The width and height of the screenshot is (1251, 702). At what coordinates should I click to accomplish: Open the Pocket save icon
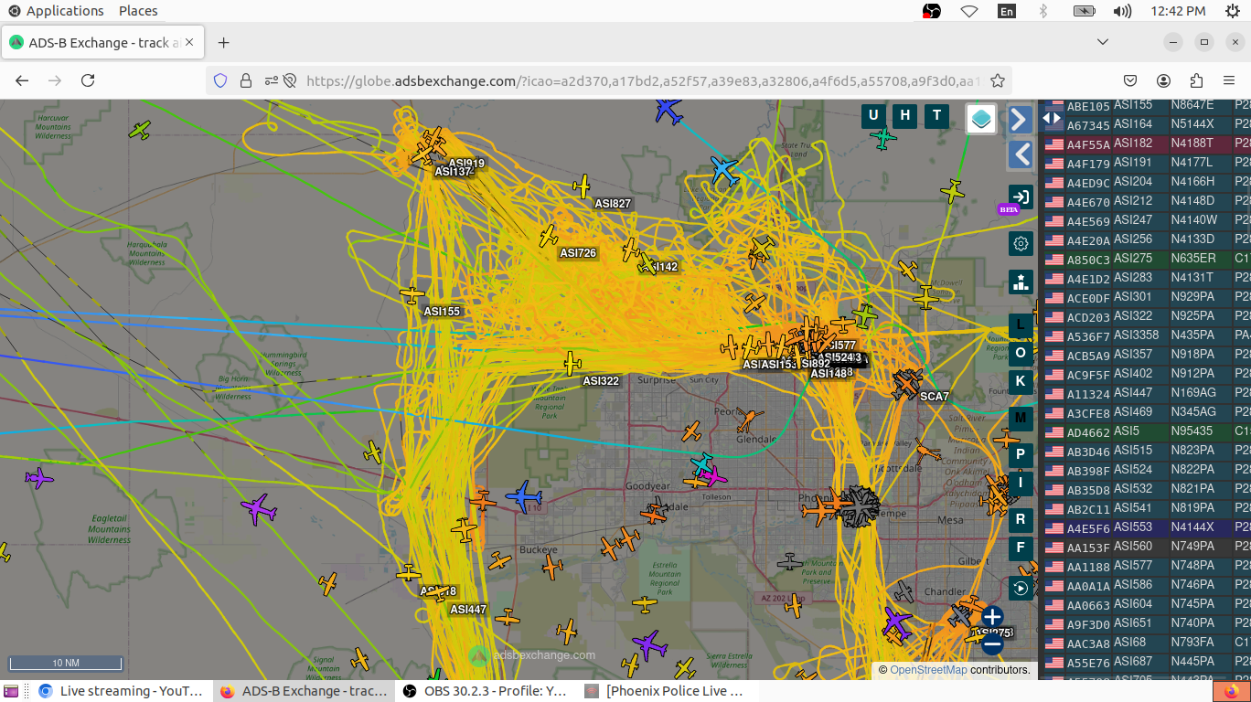(1130, 80)
